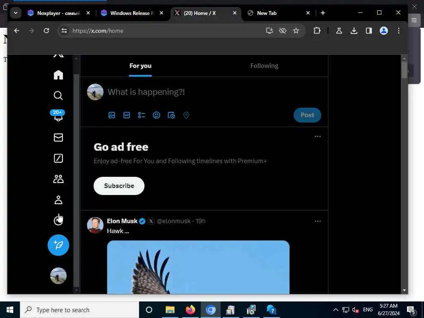
Task: Click the Post button
Action: (307, 115)
